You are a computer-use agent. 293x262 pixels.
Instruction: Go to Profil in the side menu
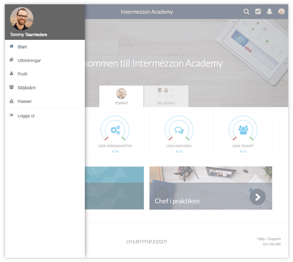click(x=45, y=74)
